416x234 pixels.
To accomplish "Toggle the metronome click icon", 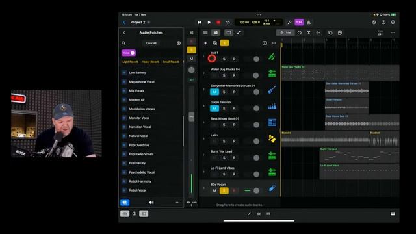I will [x=309, y=22].
